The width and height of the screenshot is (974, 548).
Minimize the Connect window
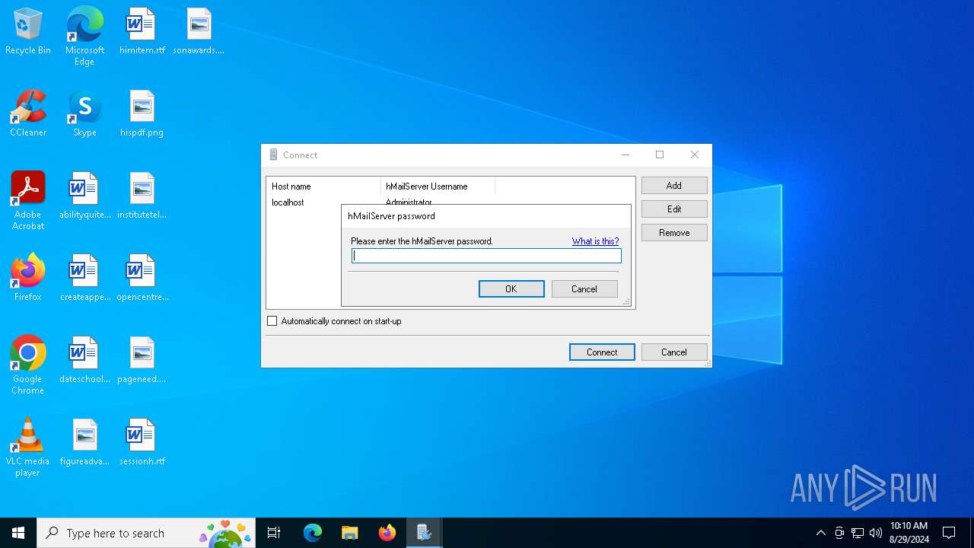click(625, 155)
